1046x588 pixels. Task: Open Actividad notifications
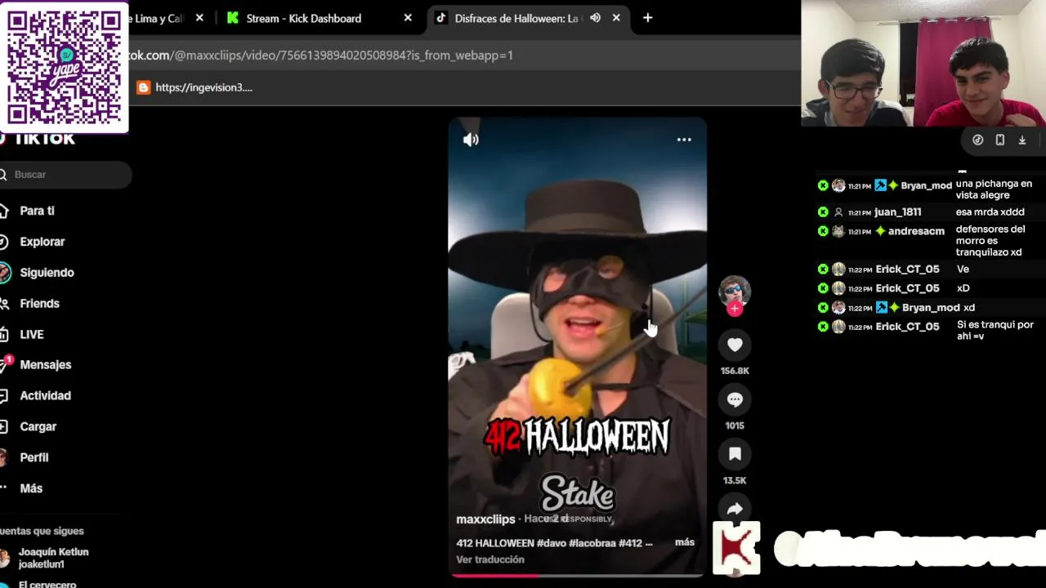coord(45,396)
